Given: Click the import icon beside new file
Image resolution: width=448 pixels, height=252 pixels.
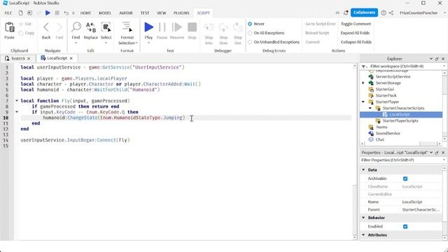Looking at the screenshot, I should pos(29,13).
